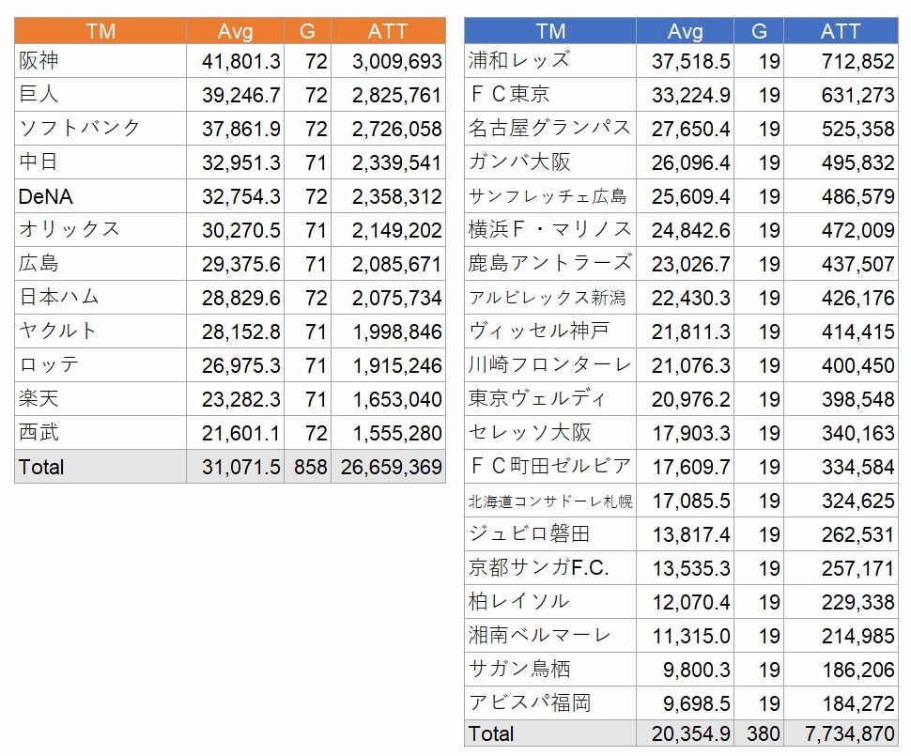Select the 日本ハム games cell

(308, 298)
